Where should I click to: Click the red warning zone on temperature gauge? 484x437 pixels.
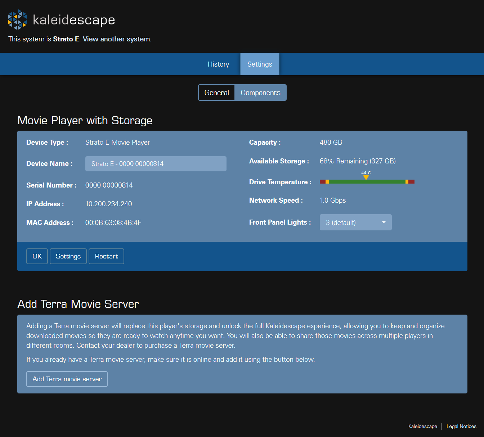322,181
